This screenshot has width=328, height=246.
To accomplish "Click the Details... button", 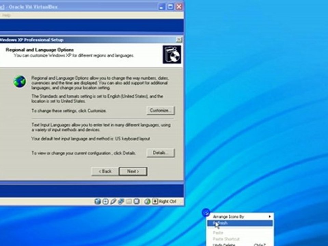I will 161,153.
